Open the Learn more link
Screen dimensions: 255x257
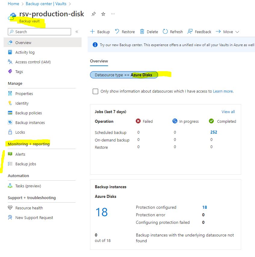coord(223,91)
